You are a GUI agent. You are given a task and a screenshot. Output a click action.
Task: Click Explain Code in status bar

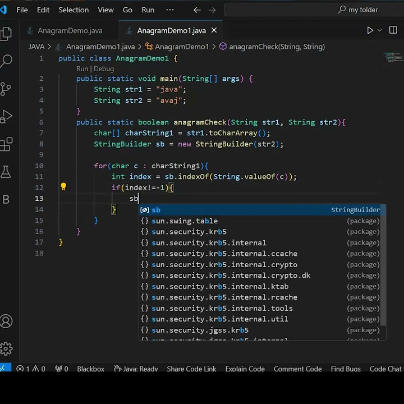245,369
